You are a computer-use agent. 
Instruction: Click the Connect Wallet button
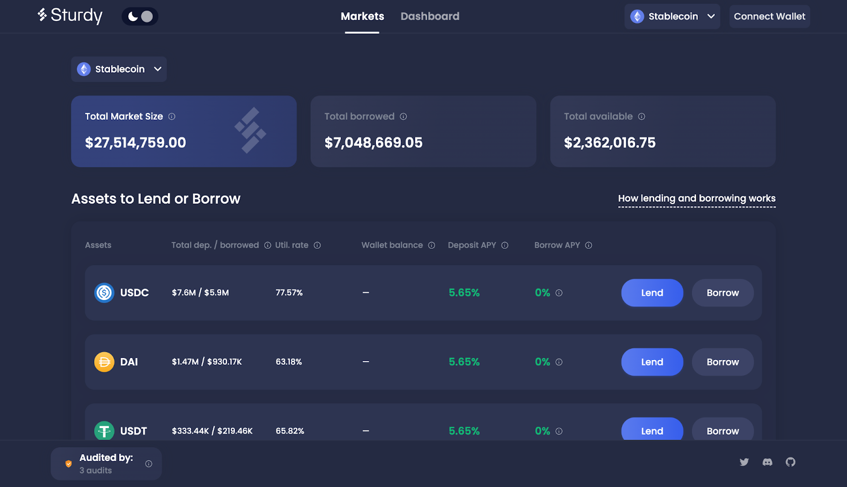770,16
